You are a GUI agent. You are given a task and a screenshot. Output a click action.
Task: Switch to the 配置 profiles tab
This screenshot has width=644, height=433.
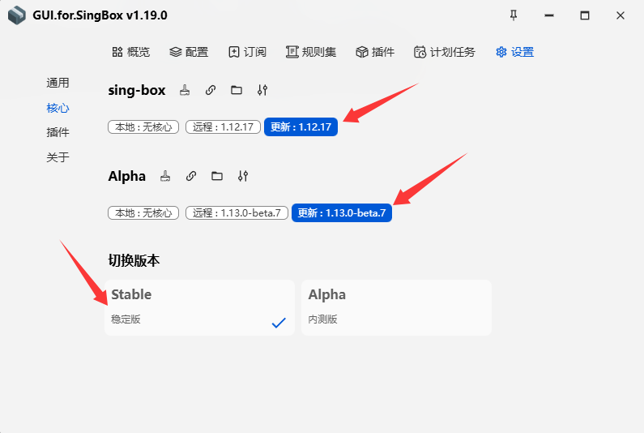point(189,52)
